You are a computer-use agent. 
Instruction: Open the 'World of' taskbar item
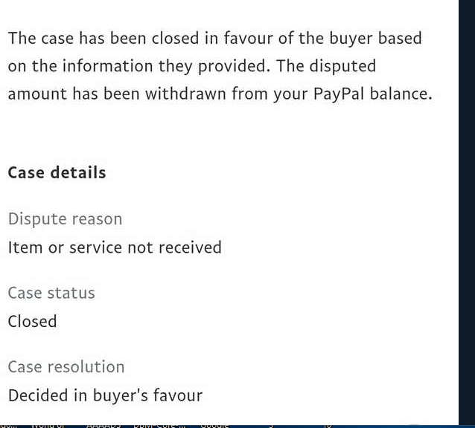pyautogui.click(x=48, y=425)
